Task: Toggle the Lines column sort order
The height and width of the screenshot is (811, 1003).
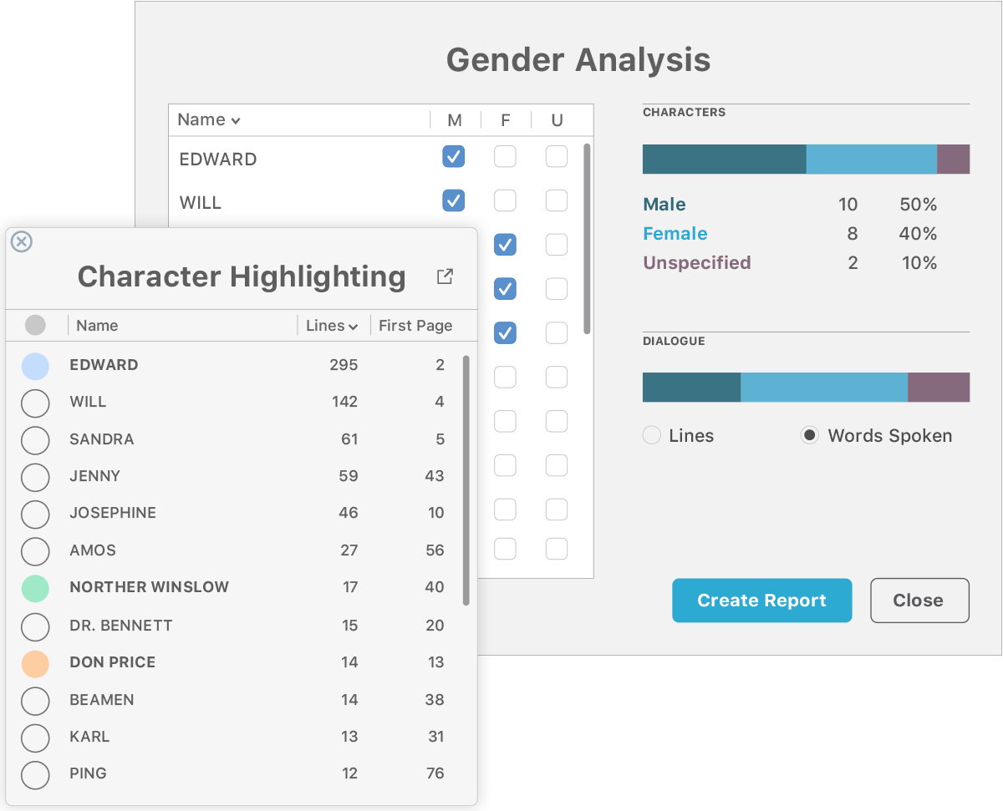Action: click(332, 325)
